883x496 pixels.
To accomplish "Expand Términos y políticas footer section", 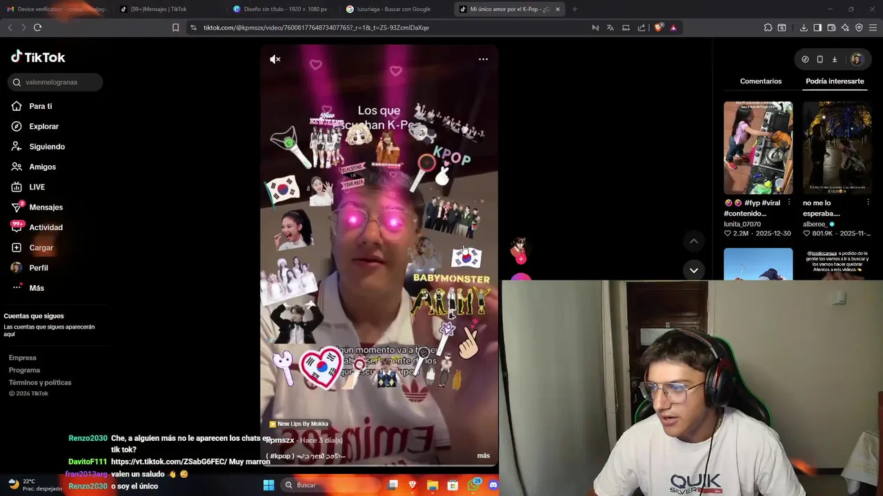I will pyautogui.click(x=40, y=382).
